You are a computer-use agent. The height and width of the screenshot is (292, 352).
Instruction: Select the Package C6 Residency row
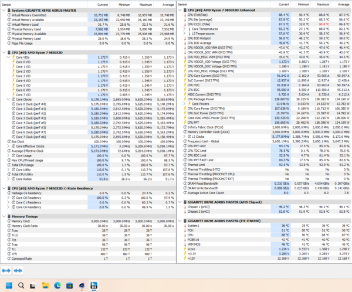pyautogui.click(x=88, y=193)
